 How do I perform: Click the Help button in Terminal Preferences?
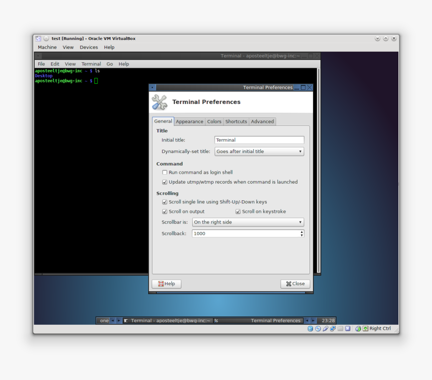pos(166,284)
